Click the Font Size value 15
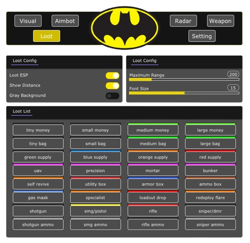 [233, 88]
